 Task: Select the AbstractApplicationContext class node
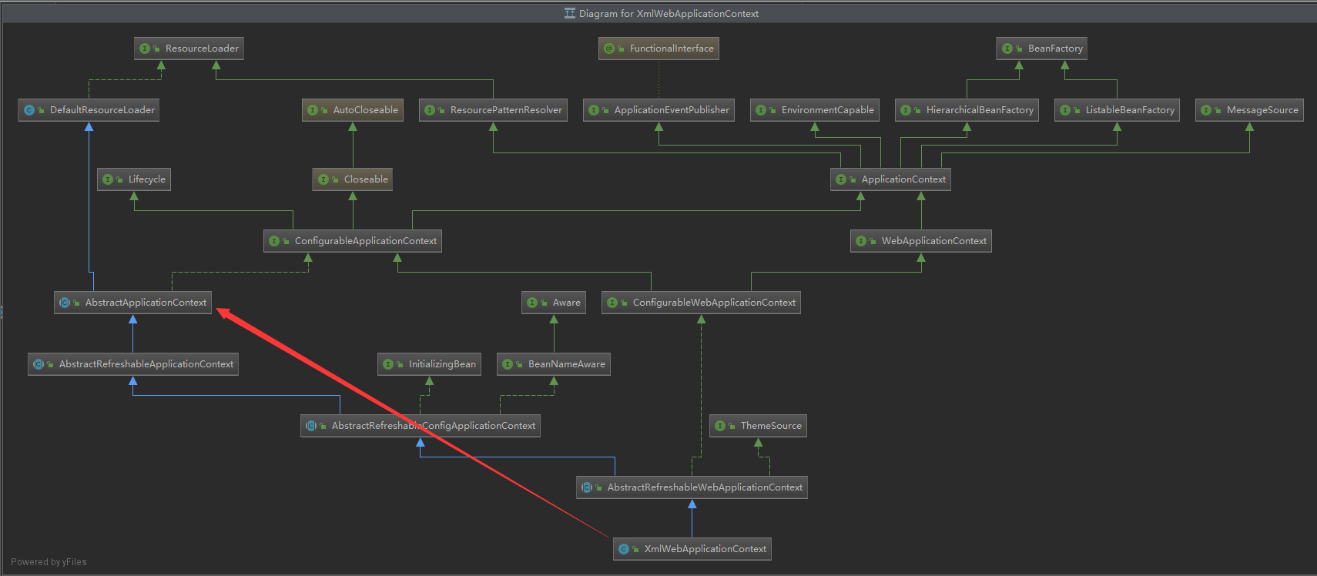(133, 303)
